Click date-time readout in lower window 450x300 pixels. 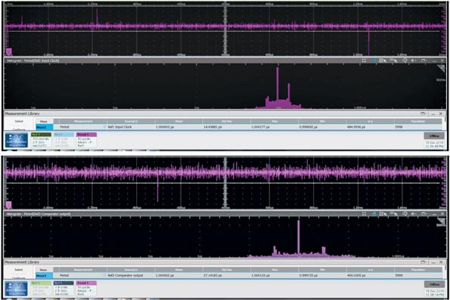click(x=434, y=293)
